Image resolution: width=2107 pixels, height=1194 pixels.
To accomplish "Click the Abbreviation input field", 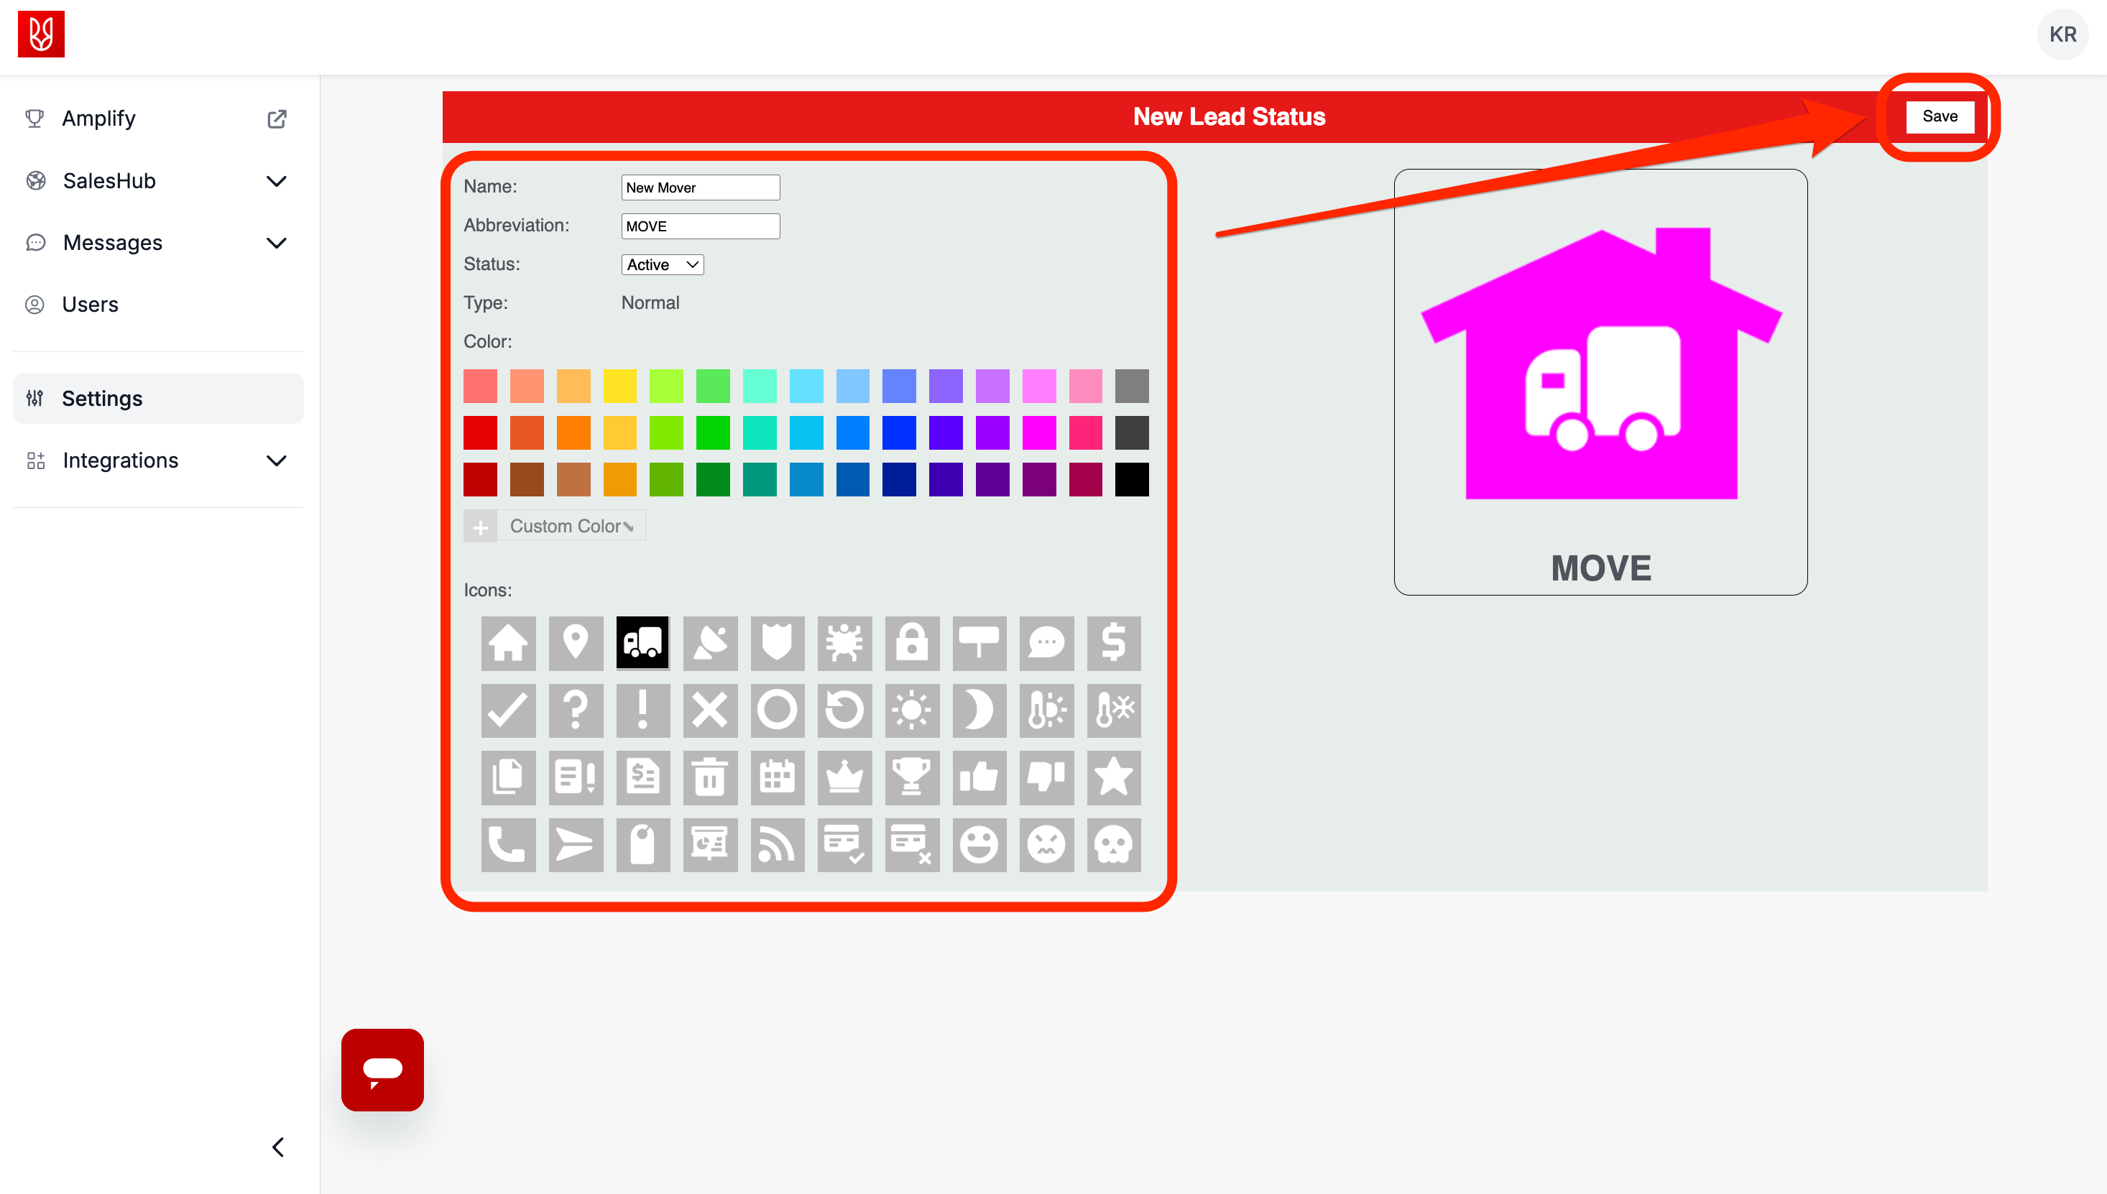I will tap(700, 226).
